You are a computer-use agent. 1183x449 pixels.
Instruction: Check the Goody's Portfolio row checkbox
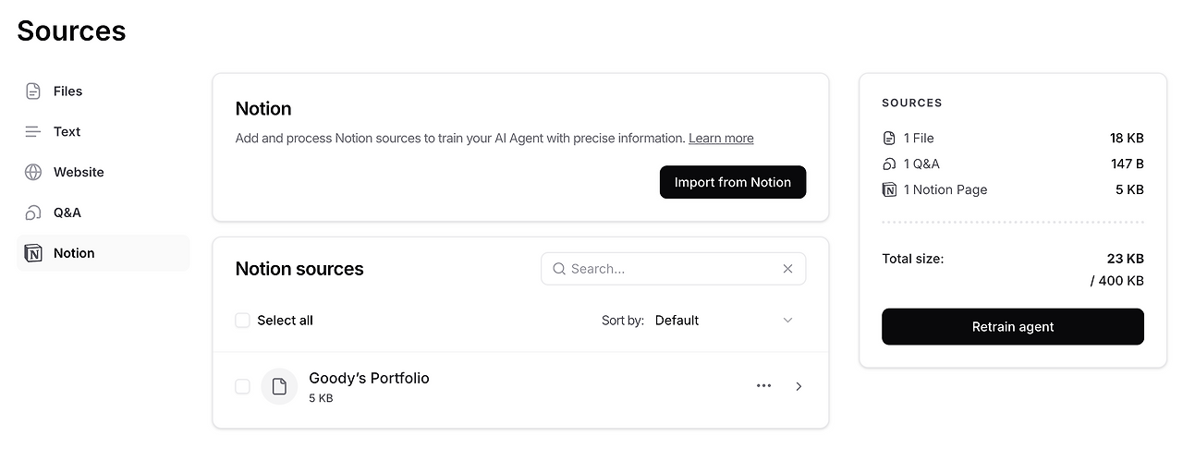(242, 386)
